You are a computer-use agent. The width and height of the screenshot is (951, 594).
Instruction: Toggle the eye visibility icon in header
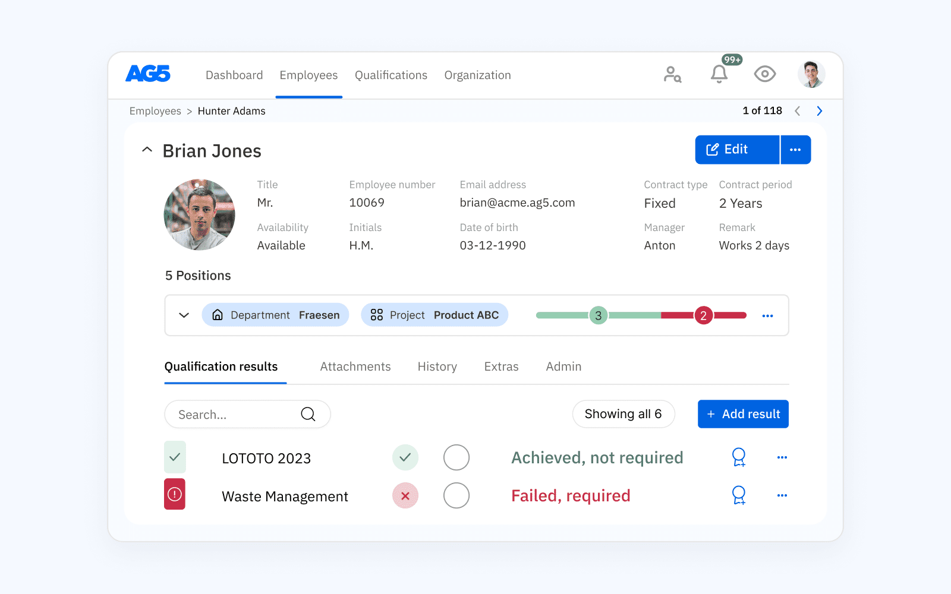pos(764,74)
